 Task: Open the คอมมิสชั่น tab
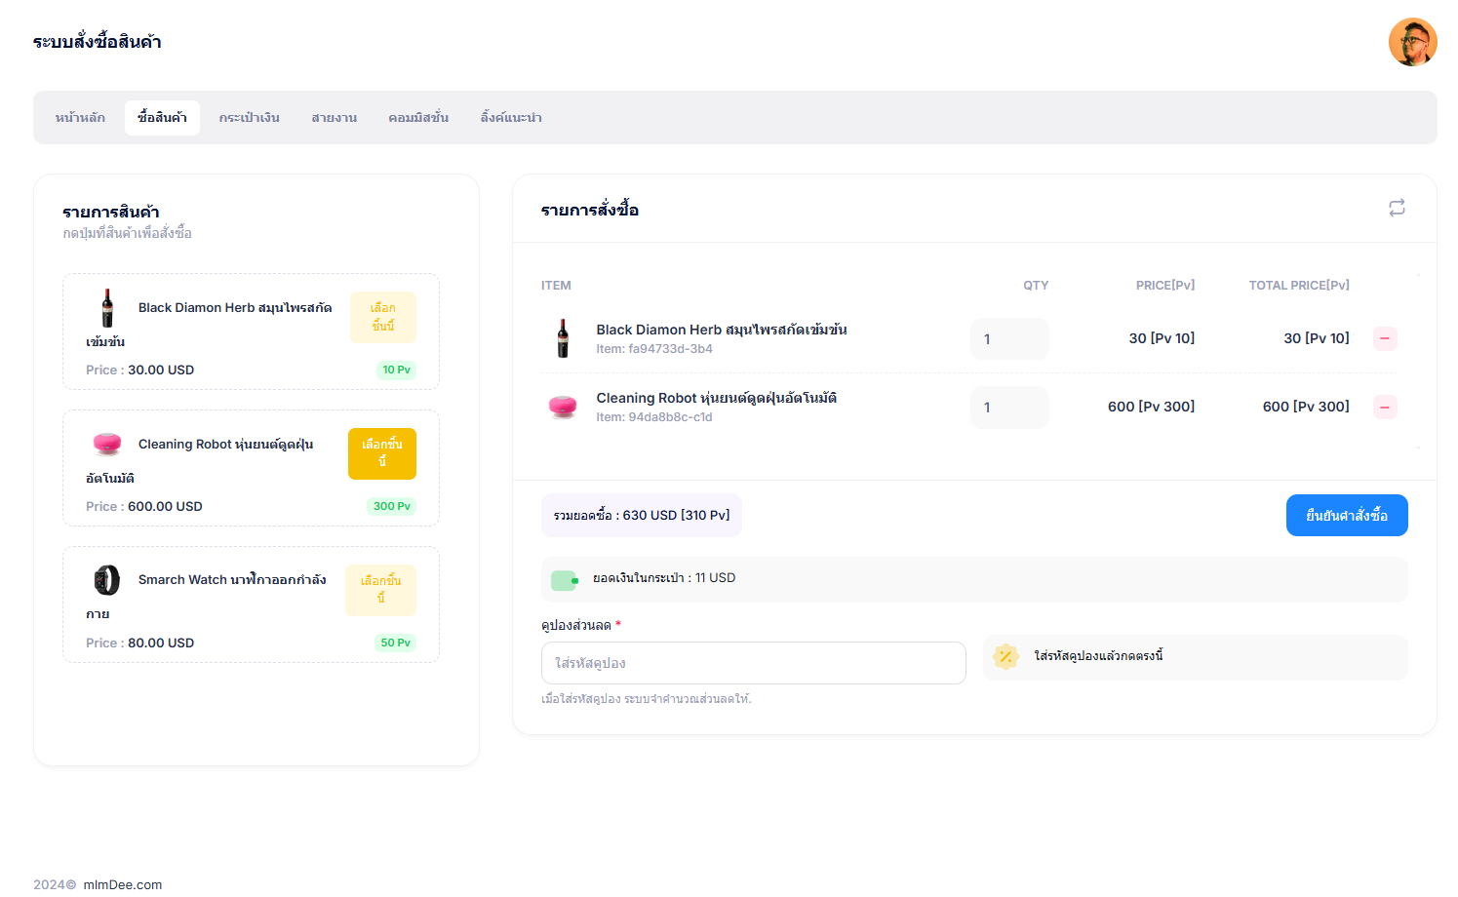click(x=418, y=118)
